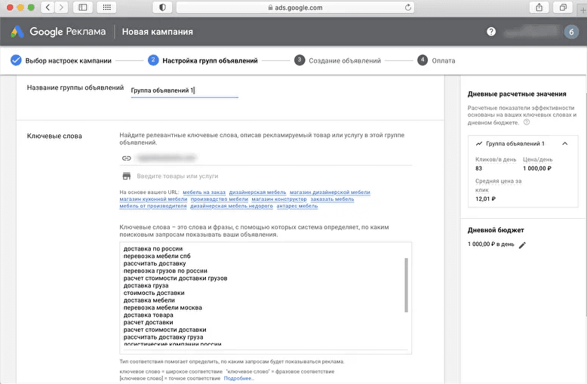The image size is (587, 384).
Task: Click the 1 000,00 ₽ в день budget value
Action: (x=490, y=244)
